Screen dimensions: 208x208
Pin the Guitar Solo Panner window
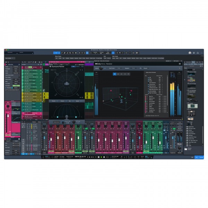[x=82, y=62]
